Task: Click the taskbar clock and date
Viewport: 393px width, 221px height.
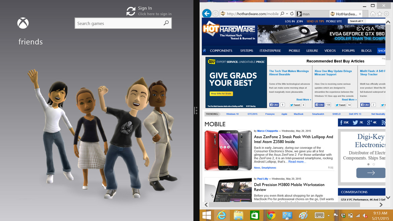Action: 380,216
